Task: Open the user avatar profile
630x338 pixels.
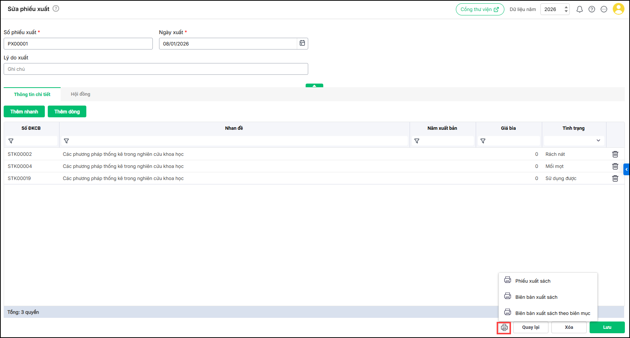Action: pyautogui.click(x=618, y=9)
